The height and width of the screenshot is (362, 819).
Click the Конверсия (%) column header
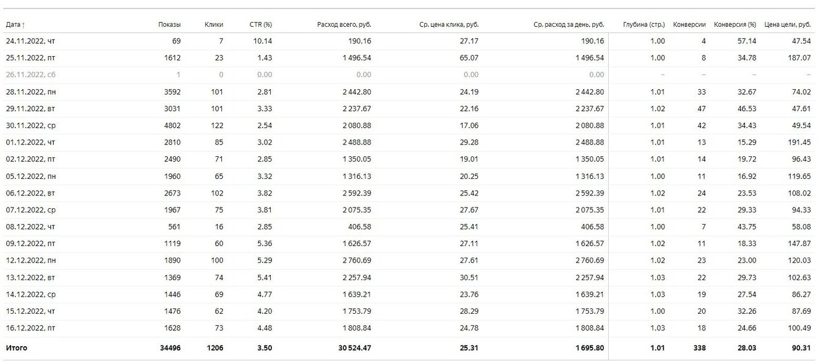point(735,25)
